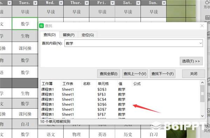Click the green WPS icon in Find dialog title
Image resolution: width=210 pixels, height=138 pixels.
(41, 26)
